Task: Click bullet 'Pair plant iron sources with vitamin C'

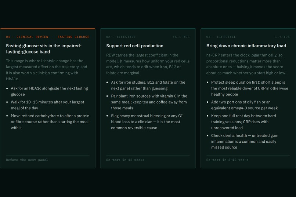Action: pyautogui.click(x=149, y=102)
